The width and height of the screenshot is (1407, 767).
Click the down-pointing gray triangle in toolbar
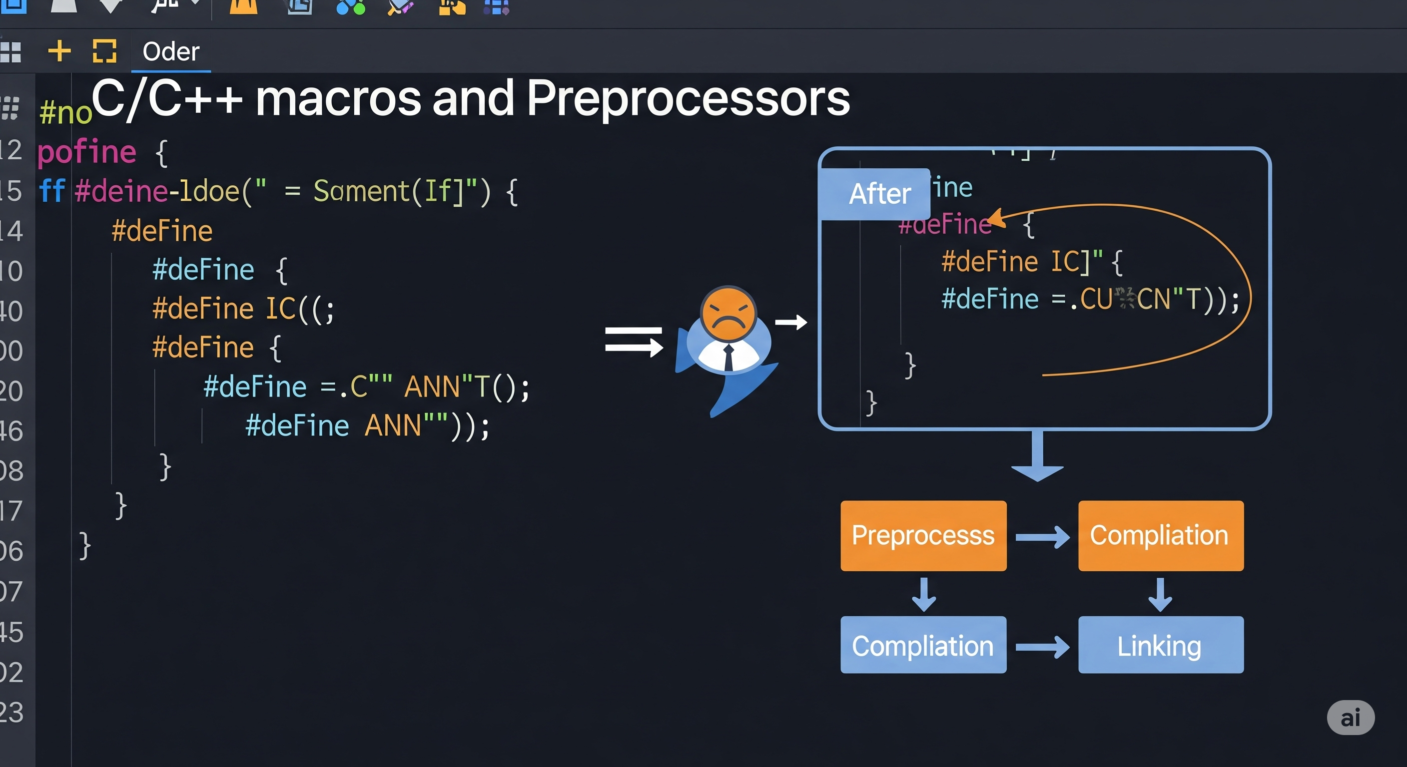click(x=111, y=5)
